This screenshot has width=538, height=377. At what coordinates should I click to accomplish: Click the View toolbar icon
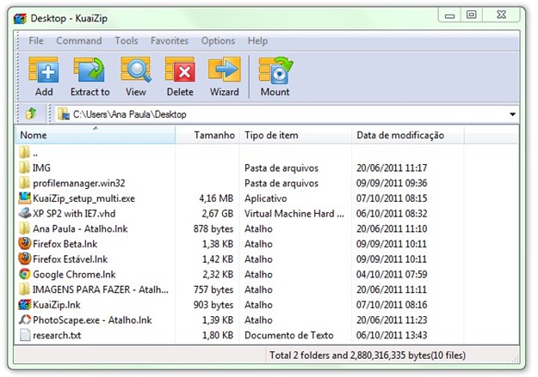(x=136, y=70)
